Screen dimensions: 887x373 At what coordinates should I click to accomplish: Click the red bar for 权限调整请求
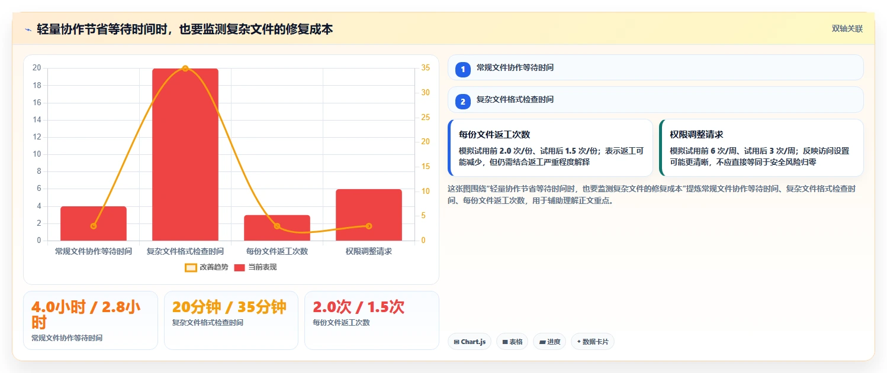[x=369, y=215]
